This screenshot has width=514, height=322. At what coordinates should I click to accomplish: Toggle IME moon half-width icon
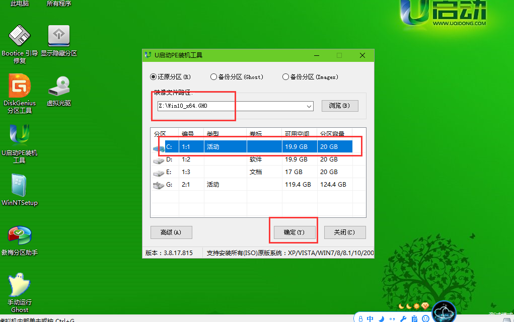[381, 318]
